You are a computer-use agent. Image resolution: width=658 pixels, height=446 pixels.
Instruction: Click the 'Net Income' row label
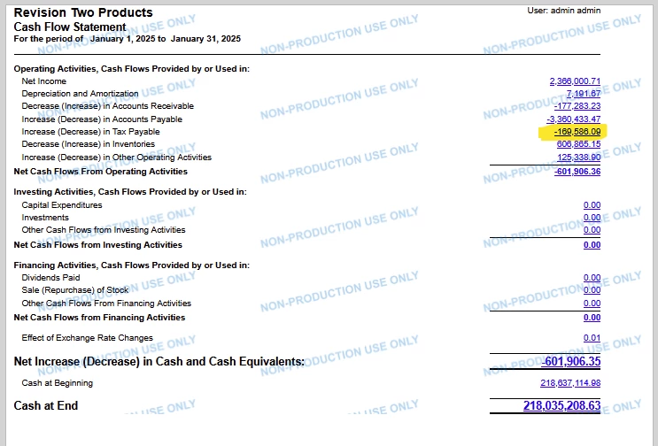pyautogui.click(x=43, y=81)
